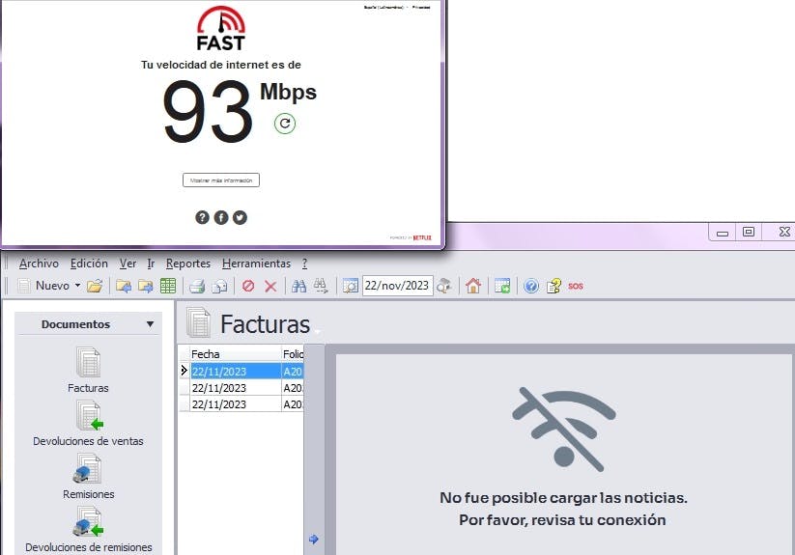Open the Reportes menu
The image size is (795, 555).
[x=188, y=264]
